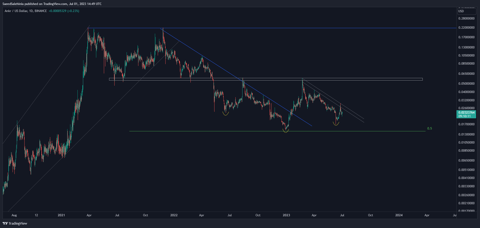Image resolution: width=480 pixels, height=228 pixels.
Task: Click the Oct label just before 2022
Action: coord(145,215)
